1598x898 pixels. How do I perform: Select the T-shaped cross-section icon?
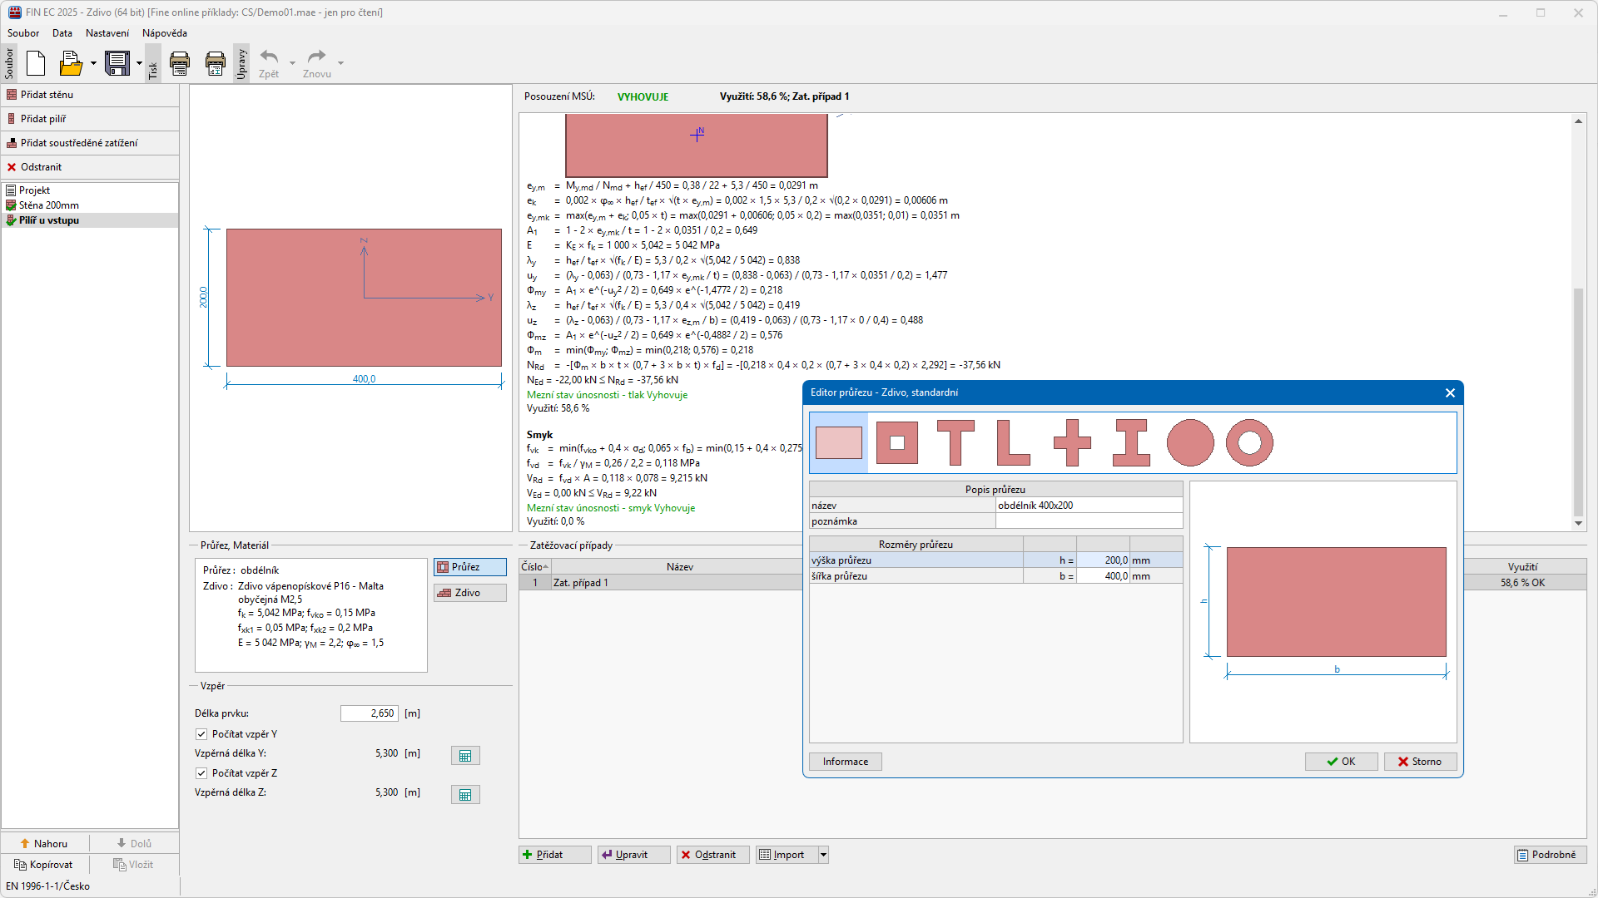(x=955, y=442)
